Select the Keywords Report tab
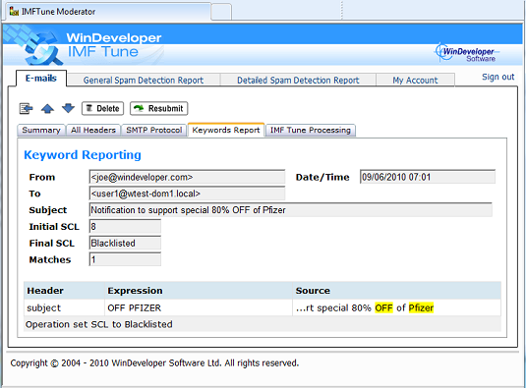 (x=226, y=130)
